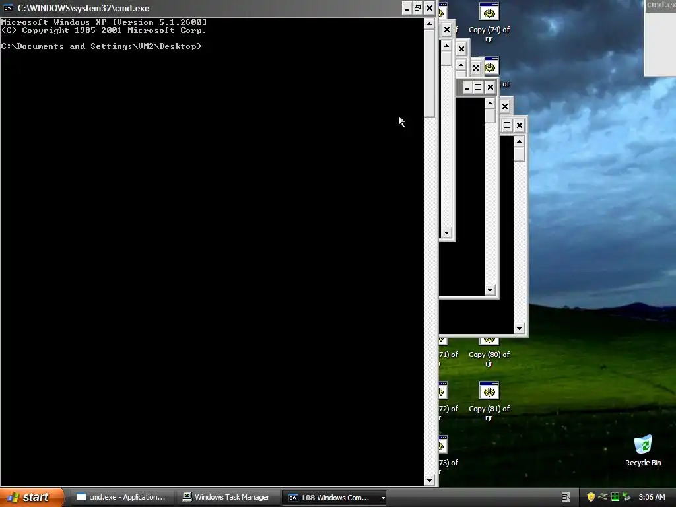Open the green CPU usage tray icon
The width and height of the screenshot is (676, 507).
(x=615, y=497)
